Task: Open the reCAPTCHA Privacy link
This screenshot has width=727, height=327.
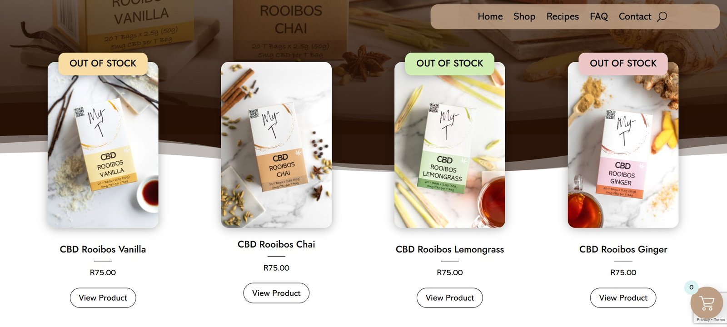Action: coord(703,320)
